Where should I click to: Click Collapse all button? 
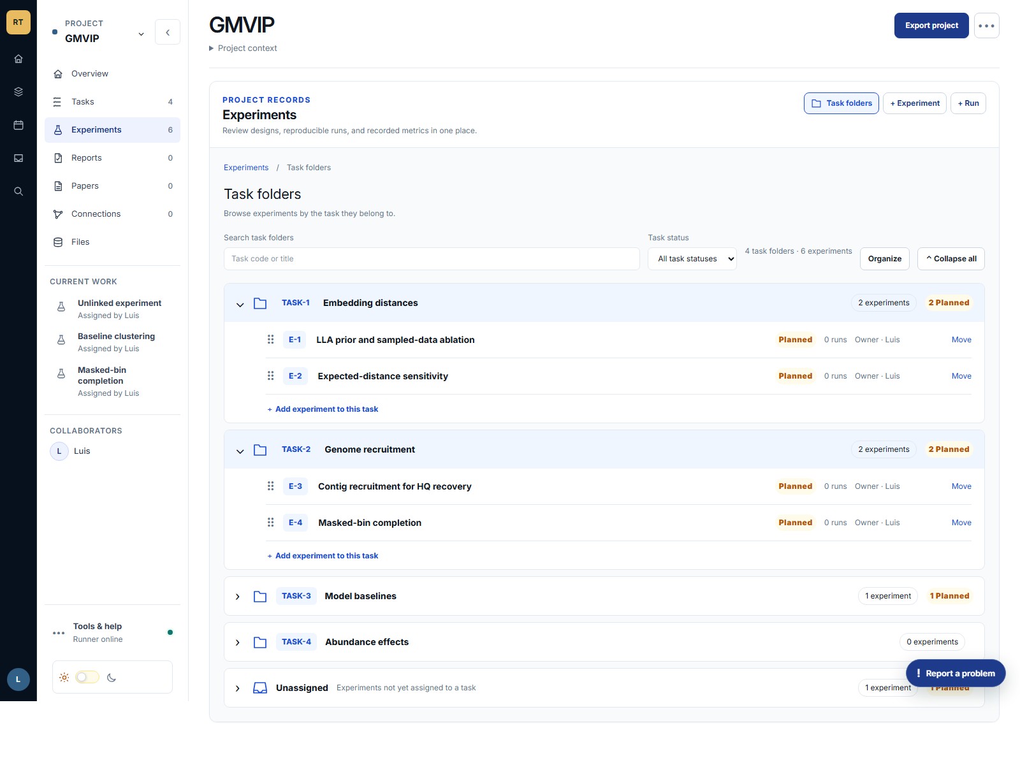tap(951, 259)
